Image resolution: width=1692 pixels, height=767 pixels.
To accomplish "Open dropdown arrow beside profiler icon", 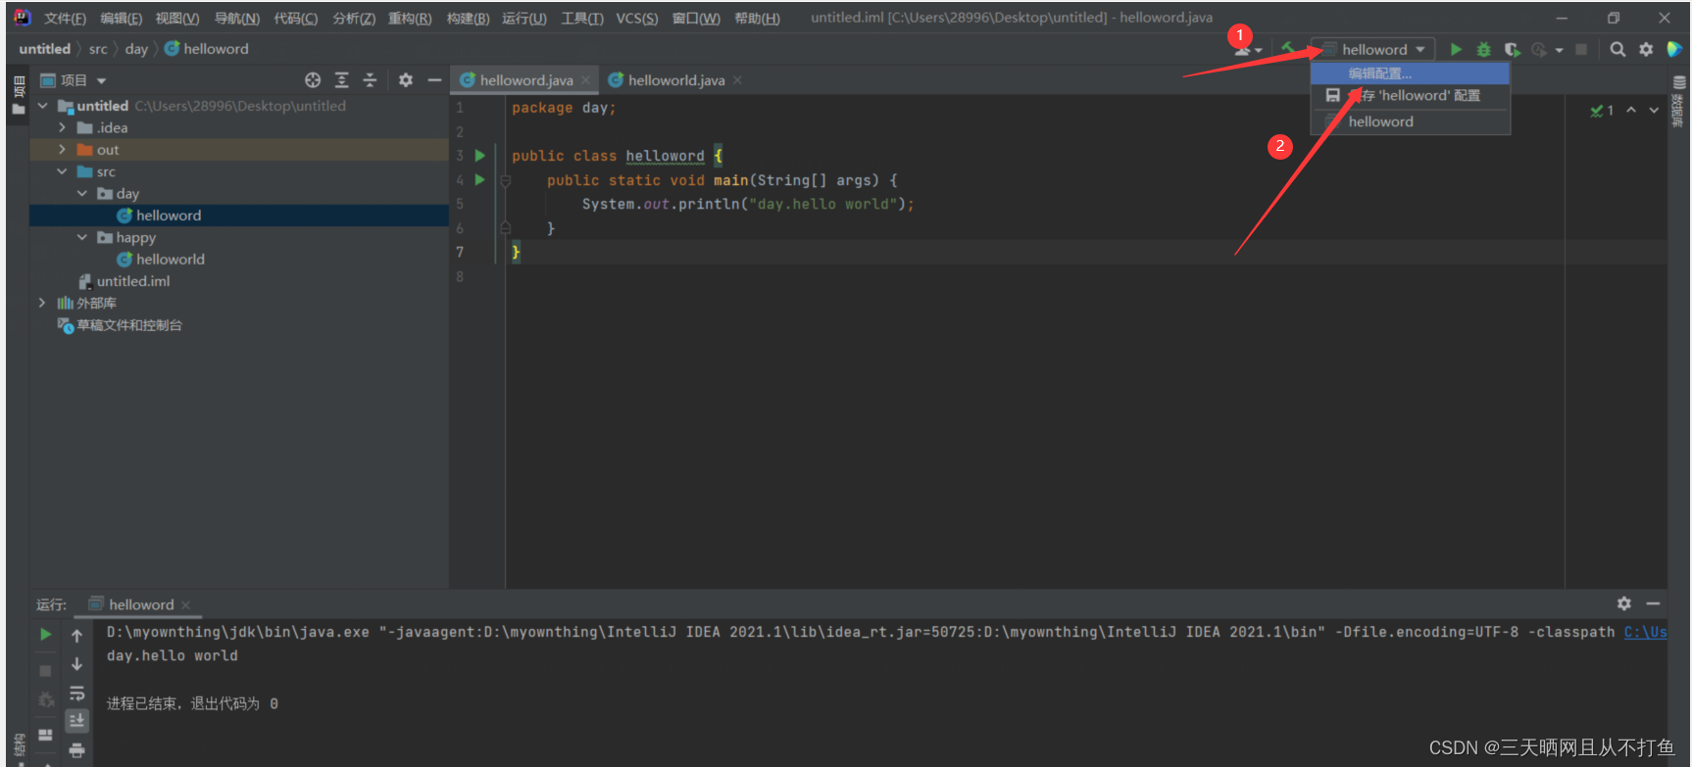I will [1559, 50].
